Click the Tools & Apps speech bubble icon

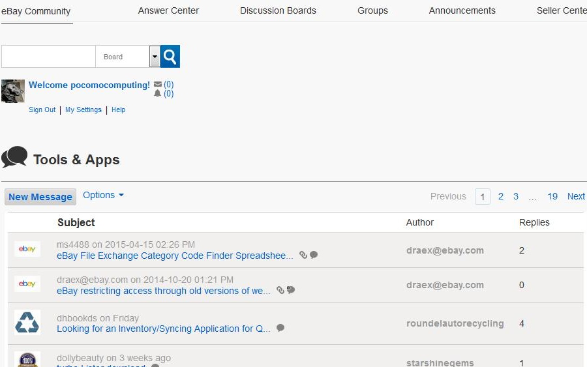tap(14, 158)
